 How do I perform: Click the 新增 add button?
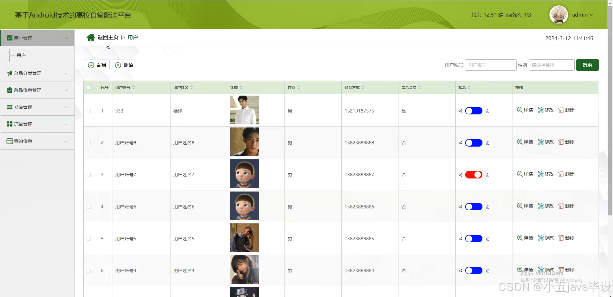(x=97, y=65)
